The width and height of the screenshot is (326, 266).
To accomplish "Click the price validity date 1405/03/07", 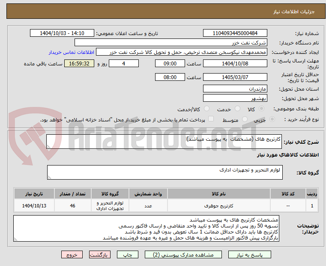I will coord(235,77).
